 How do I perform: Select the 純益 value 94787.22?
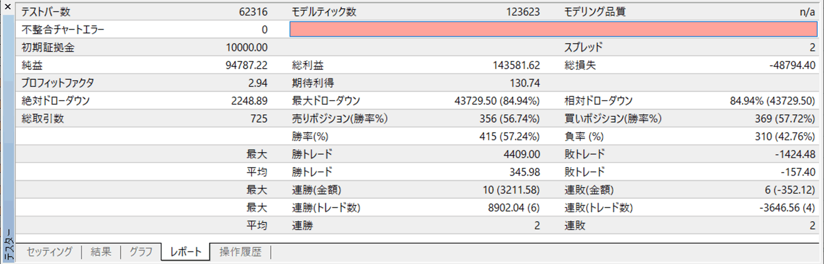pos(246,65)
